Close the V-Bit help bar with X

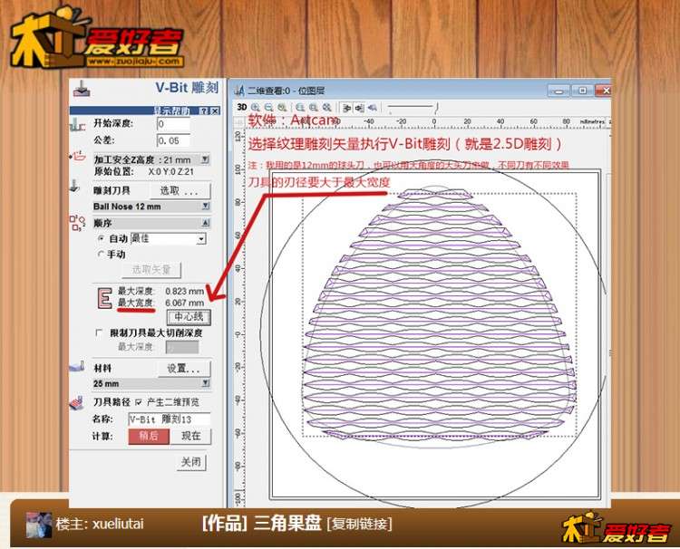[215, 111]
